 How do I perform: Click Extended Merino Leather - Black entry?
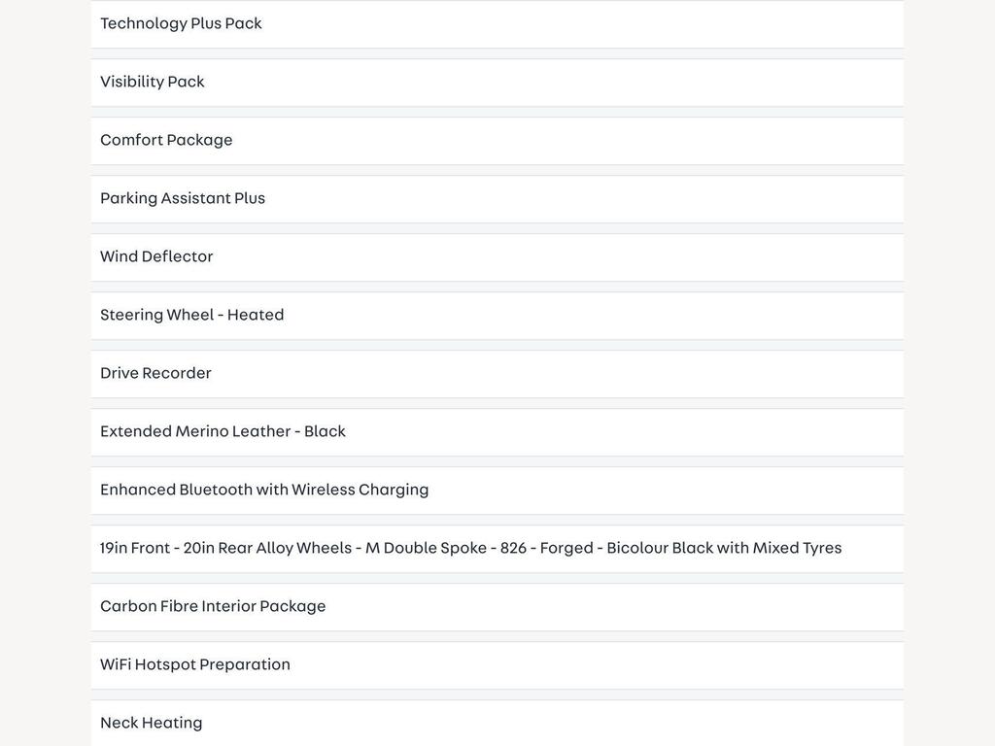point(497,432)
